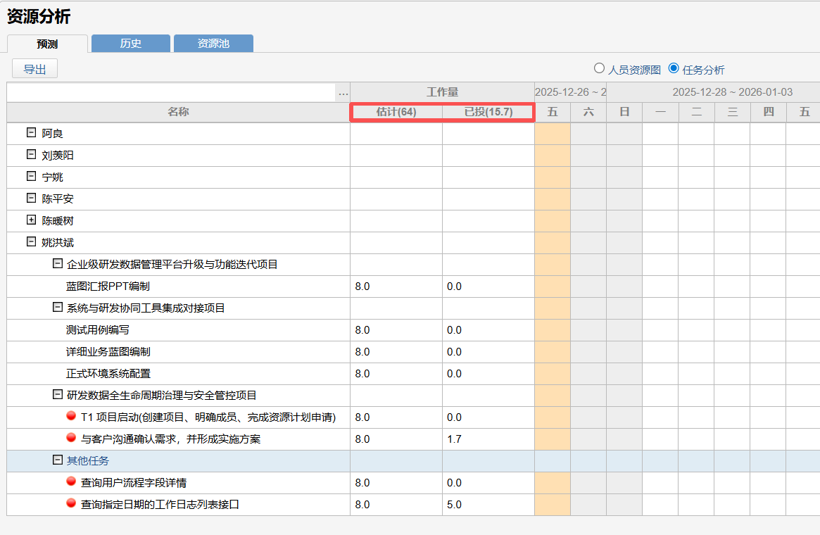Collapse the 姚洪斌 tree node
The height and width of the screenshot is (535, 820).
(x=31, y=241)
